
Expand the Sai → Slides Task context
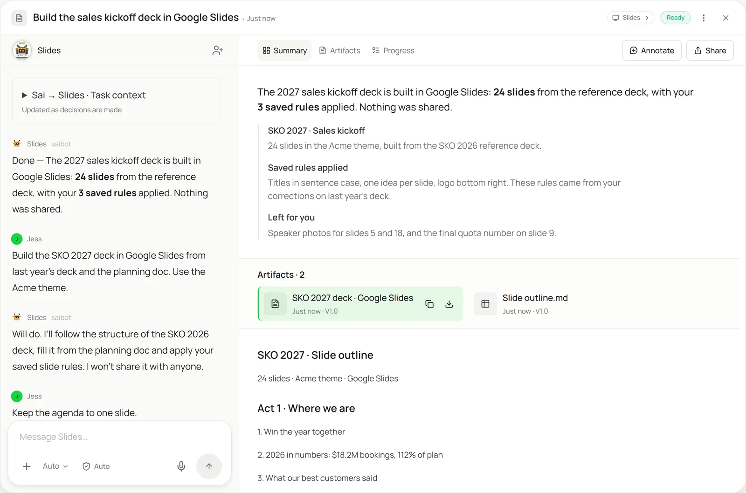[117, 101]
